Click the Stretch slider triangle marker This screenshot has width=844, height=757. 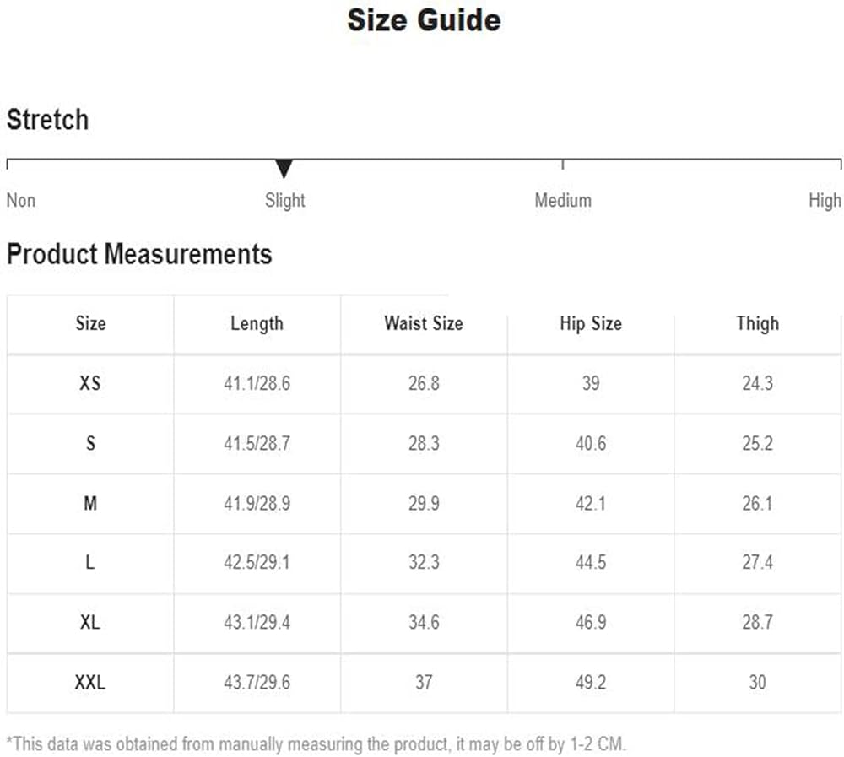284,168
